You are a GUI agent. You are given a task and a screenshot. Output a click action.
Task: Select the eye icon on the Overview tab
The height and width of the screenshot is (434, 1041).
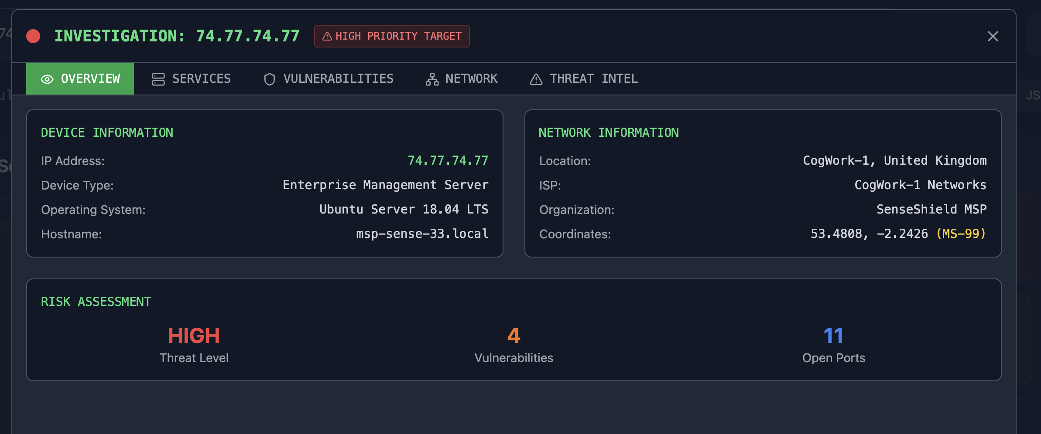coord(47,79)
